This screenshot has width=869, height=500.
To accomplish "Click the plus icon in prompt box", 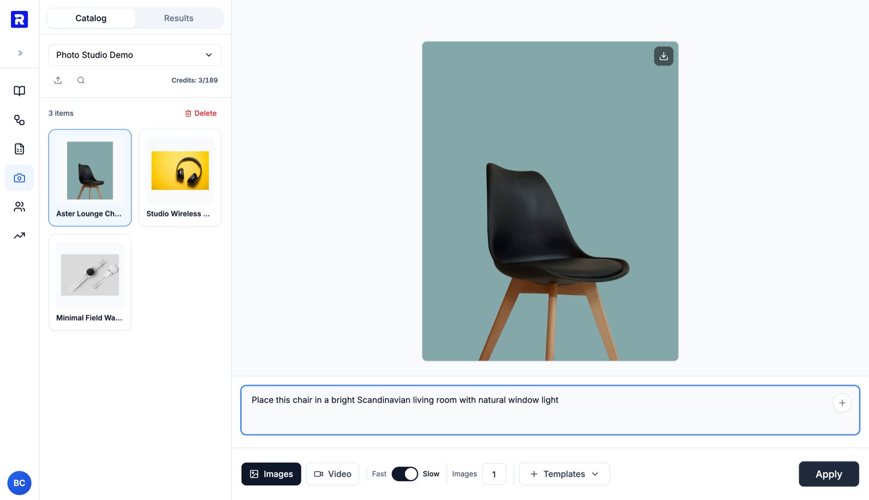I will pyautogui.click(x=842, y=403).
